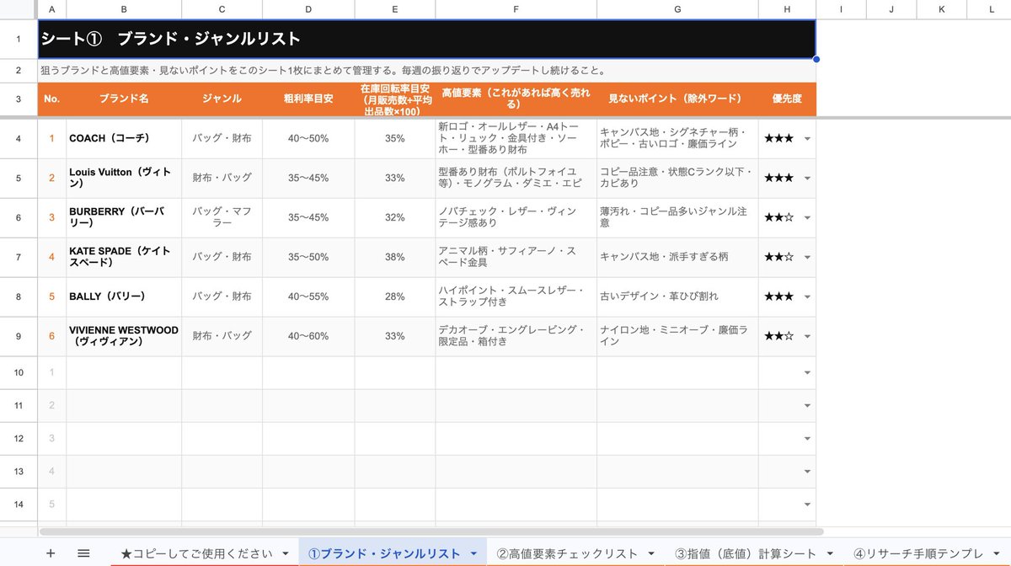Select column D header
The width and height of the screenshot is (1011, 566).
point(308,9)
